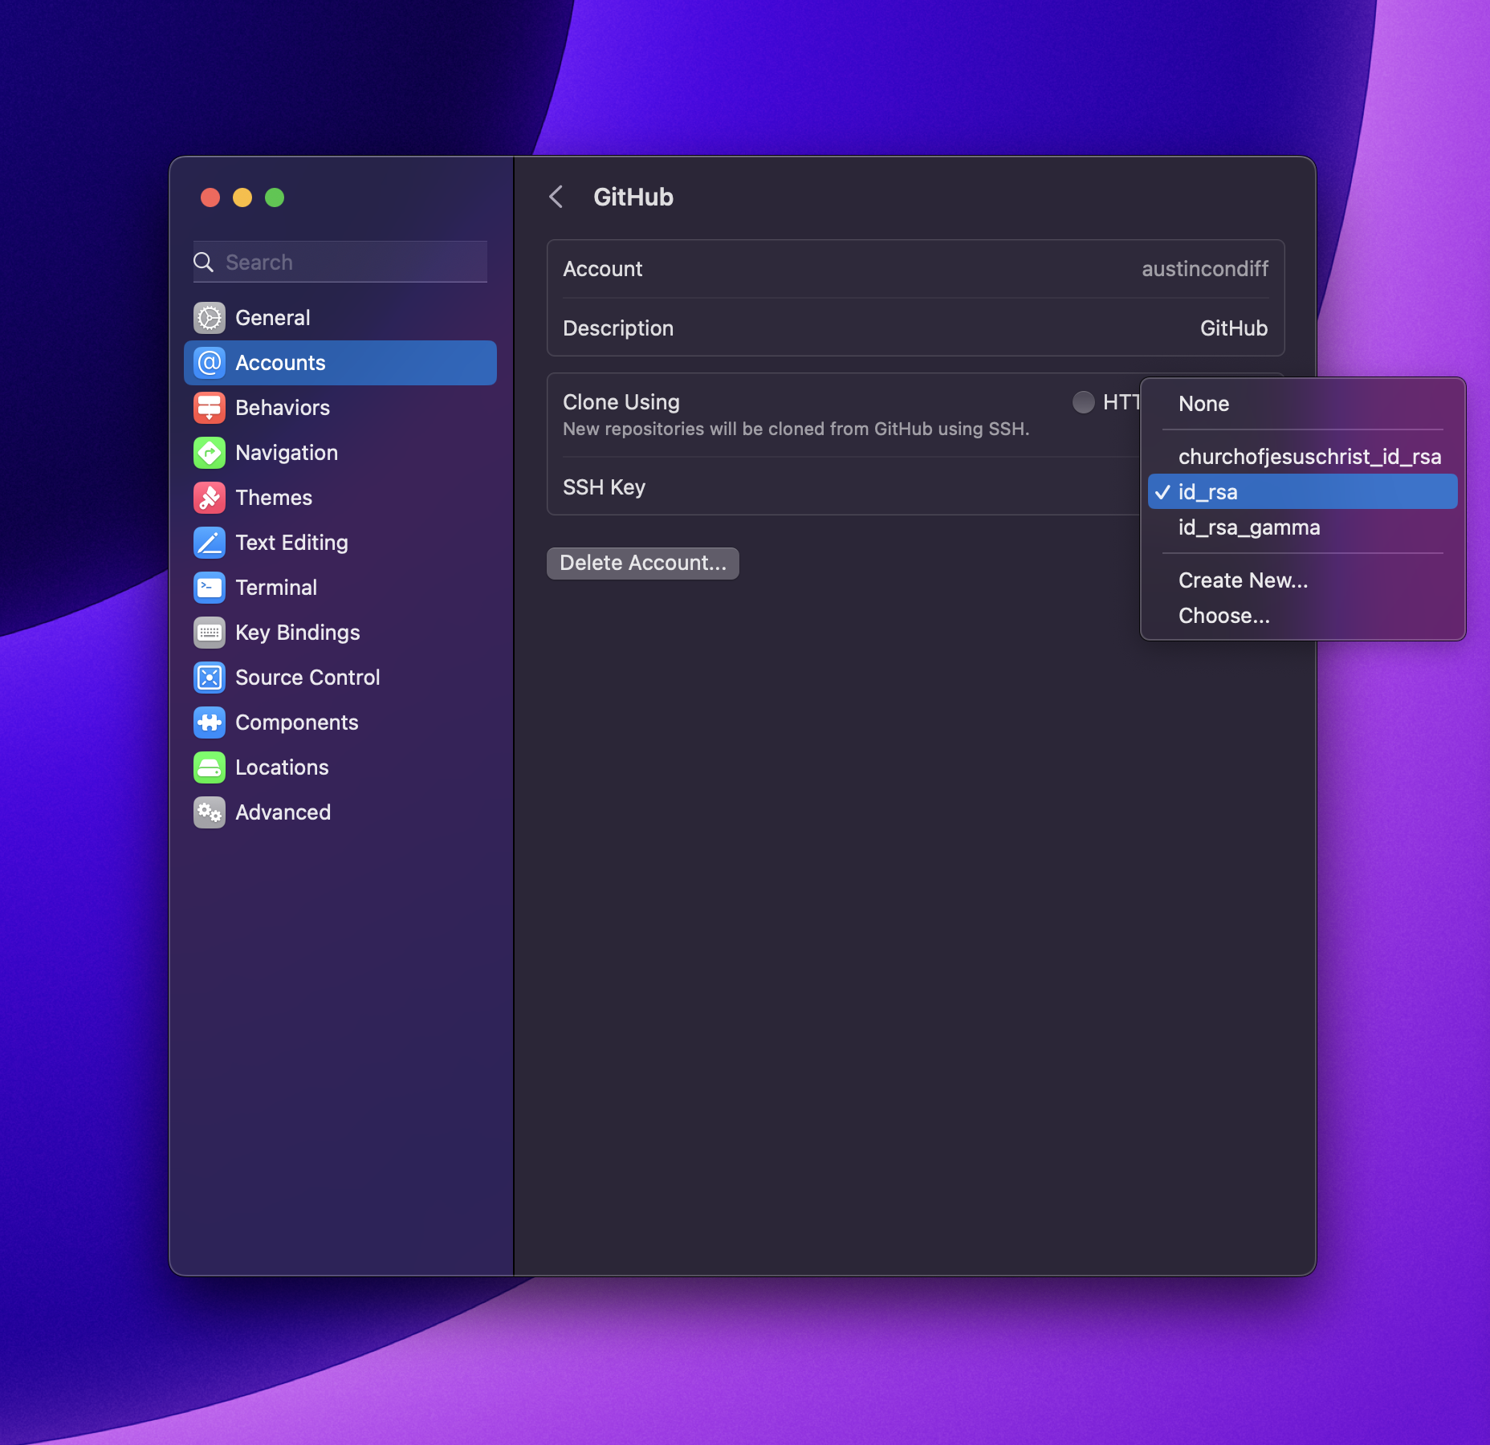This screenshot has height=1445, width=1490.
Task: Click the Navigation arrow icon
Action: point(210,453)
